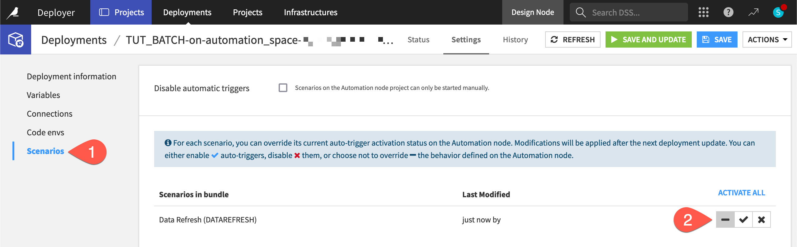Click the info icon in the blue notice

coord(168,142)
